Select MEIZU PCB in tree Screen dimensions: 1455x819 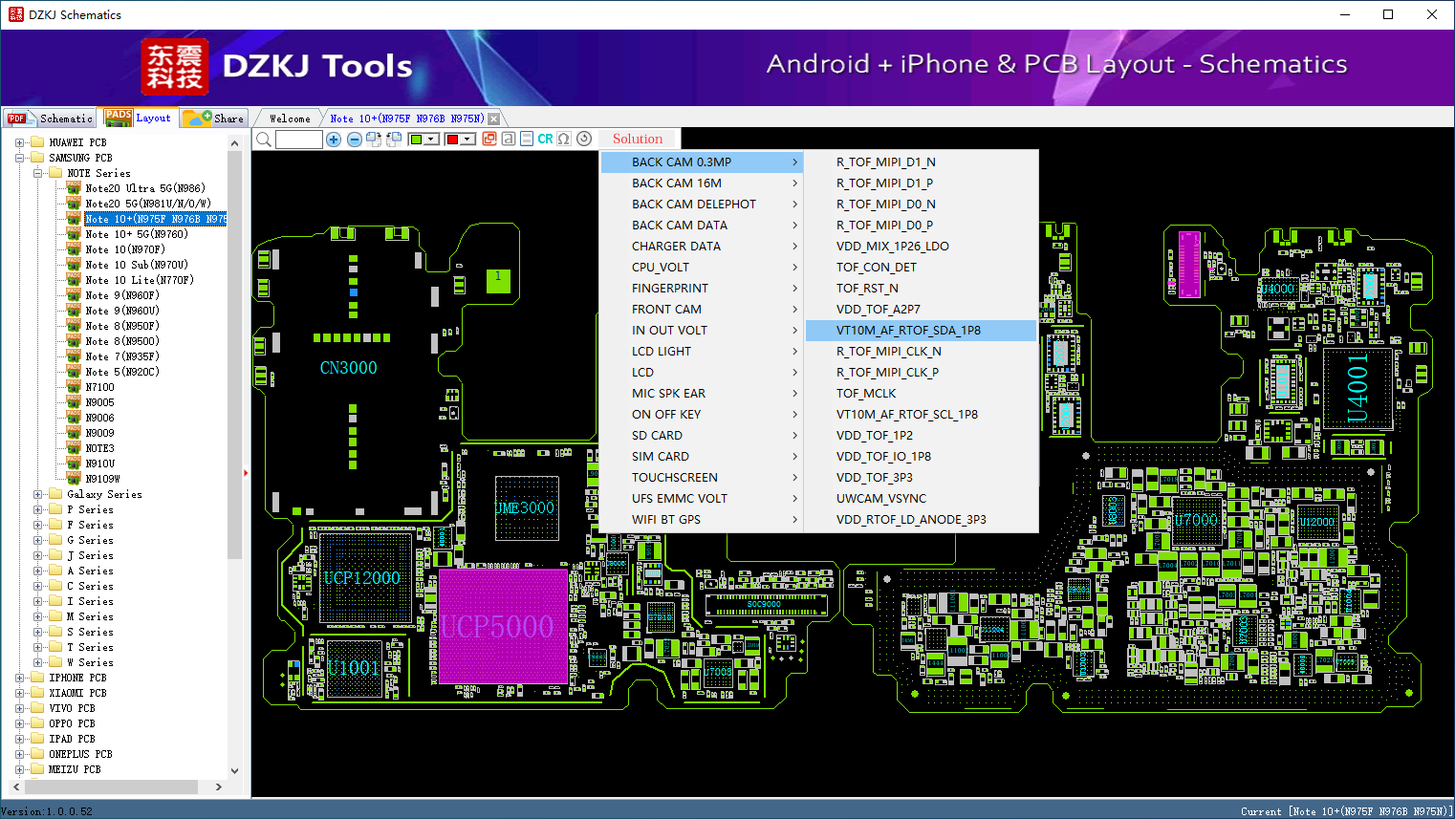(75, 769)
